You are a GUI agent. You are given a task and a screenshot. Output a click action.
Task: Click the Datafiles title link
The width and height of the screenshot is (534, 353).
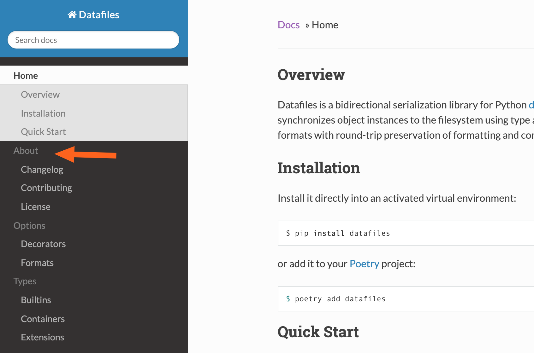(99, 15)
